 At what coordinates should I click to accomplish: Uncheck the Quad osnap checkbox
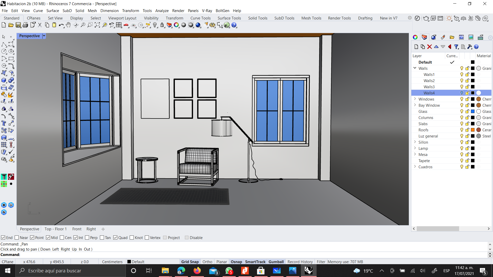click(115, 238)
